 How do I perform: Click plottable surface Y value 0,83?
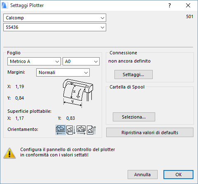tap(70, 118)
